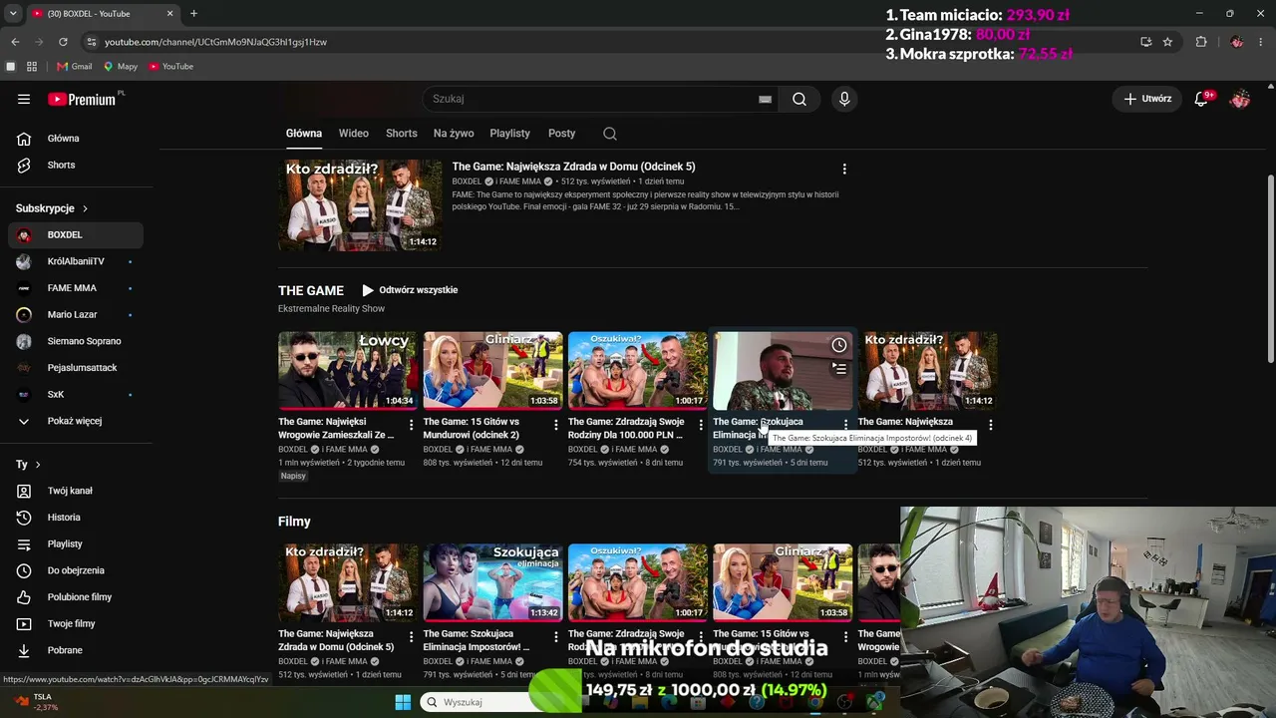Open the YouTube bookmark
Image resolution: width=1276 pixels, height=718 pixels.
click(170, 67)
